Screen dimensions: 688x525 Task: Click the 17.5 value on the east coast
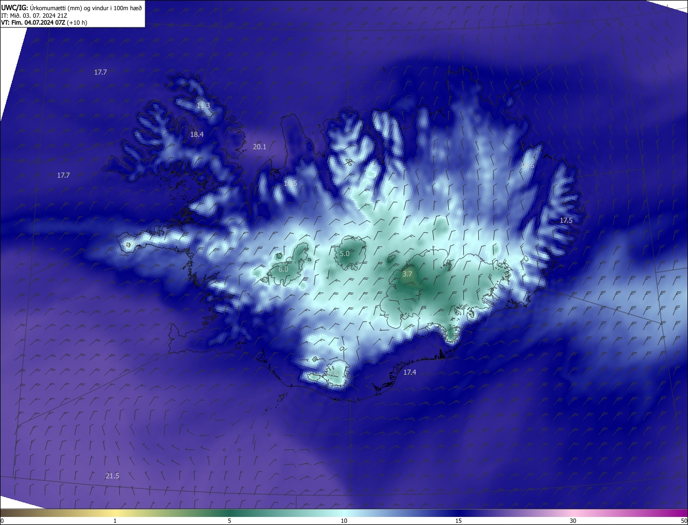pos(566,220)
